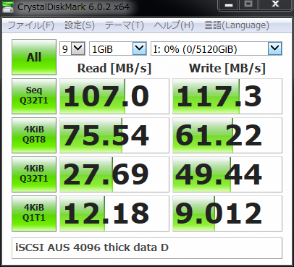Minimize the CrystalDiskMark window
The height and width of the screenshot is (267, 294).
point(229,5)
